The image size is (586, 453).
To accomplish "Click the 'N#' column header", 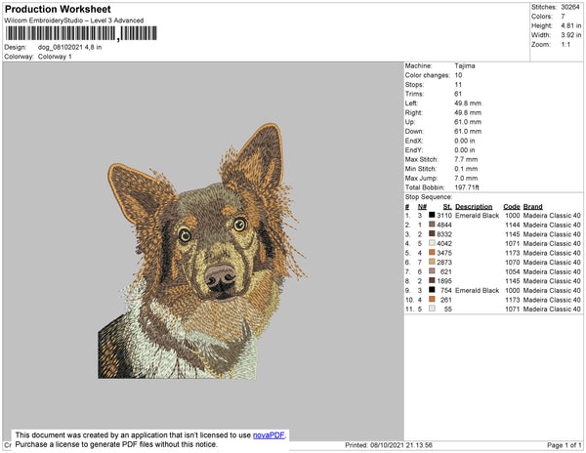I will click(x=422, y=207).
